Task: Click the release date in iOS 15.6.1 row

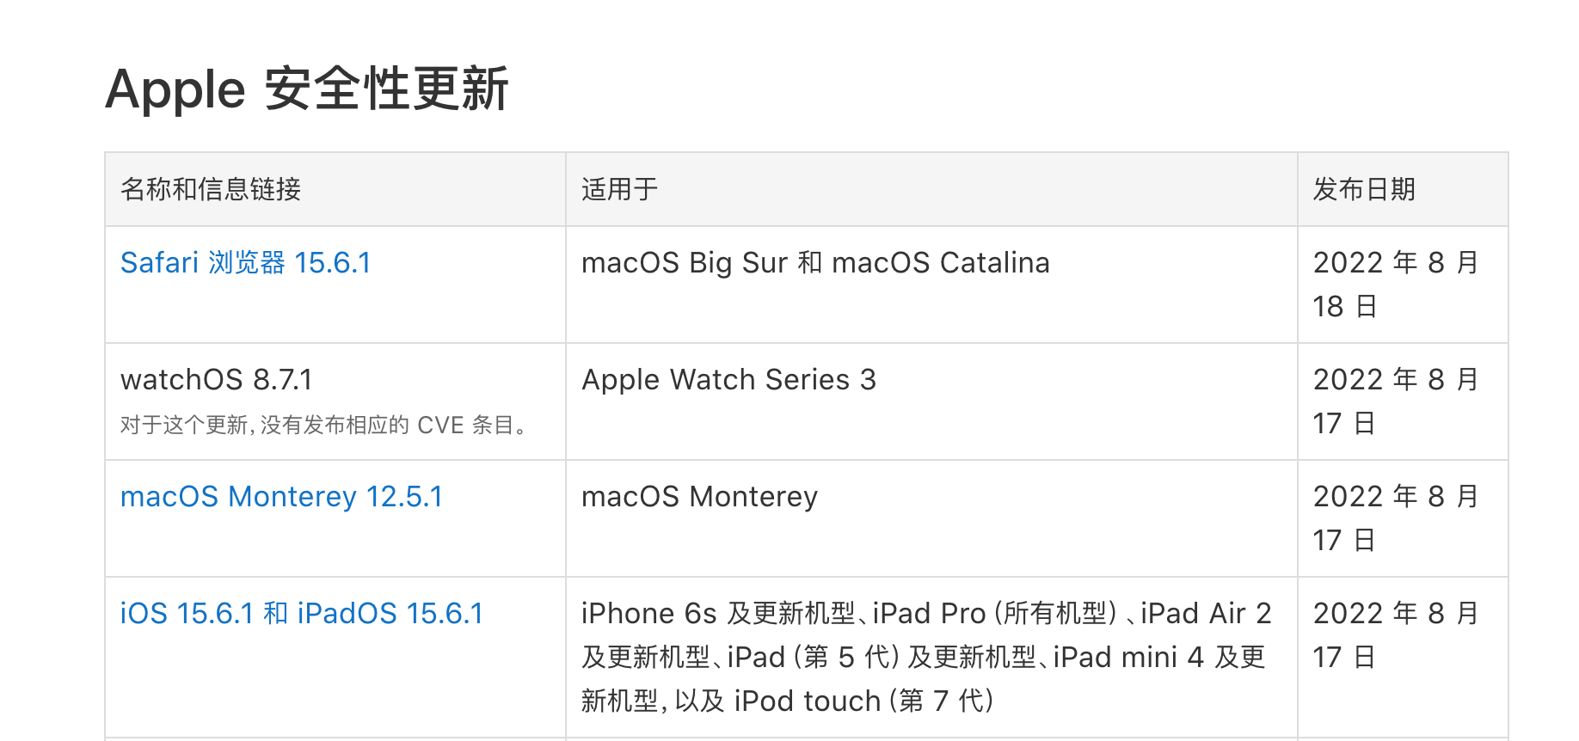Action: (1395, 634)
